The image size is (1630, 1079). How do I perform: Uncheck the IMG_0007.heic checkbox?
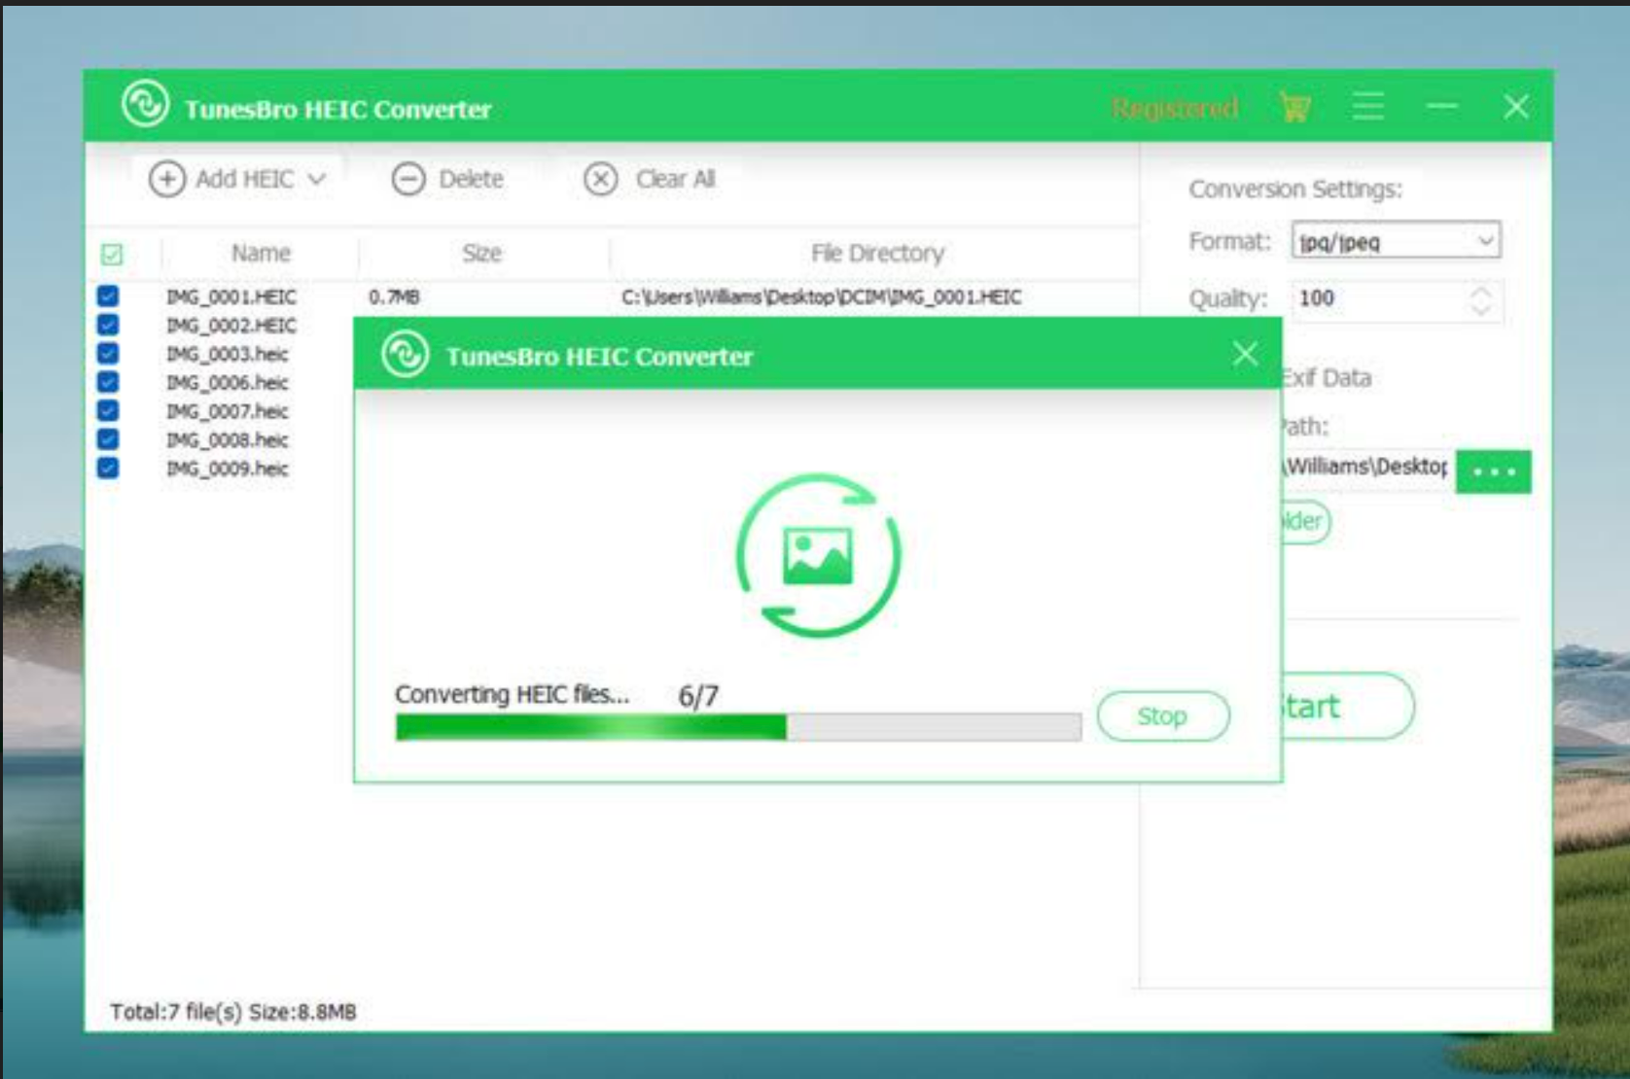(108, 411)
